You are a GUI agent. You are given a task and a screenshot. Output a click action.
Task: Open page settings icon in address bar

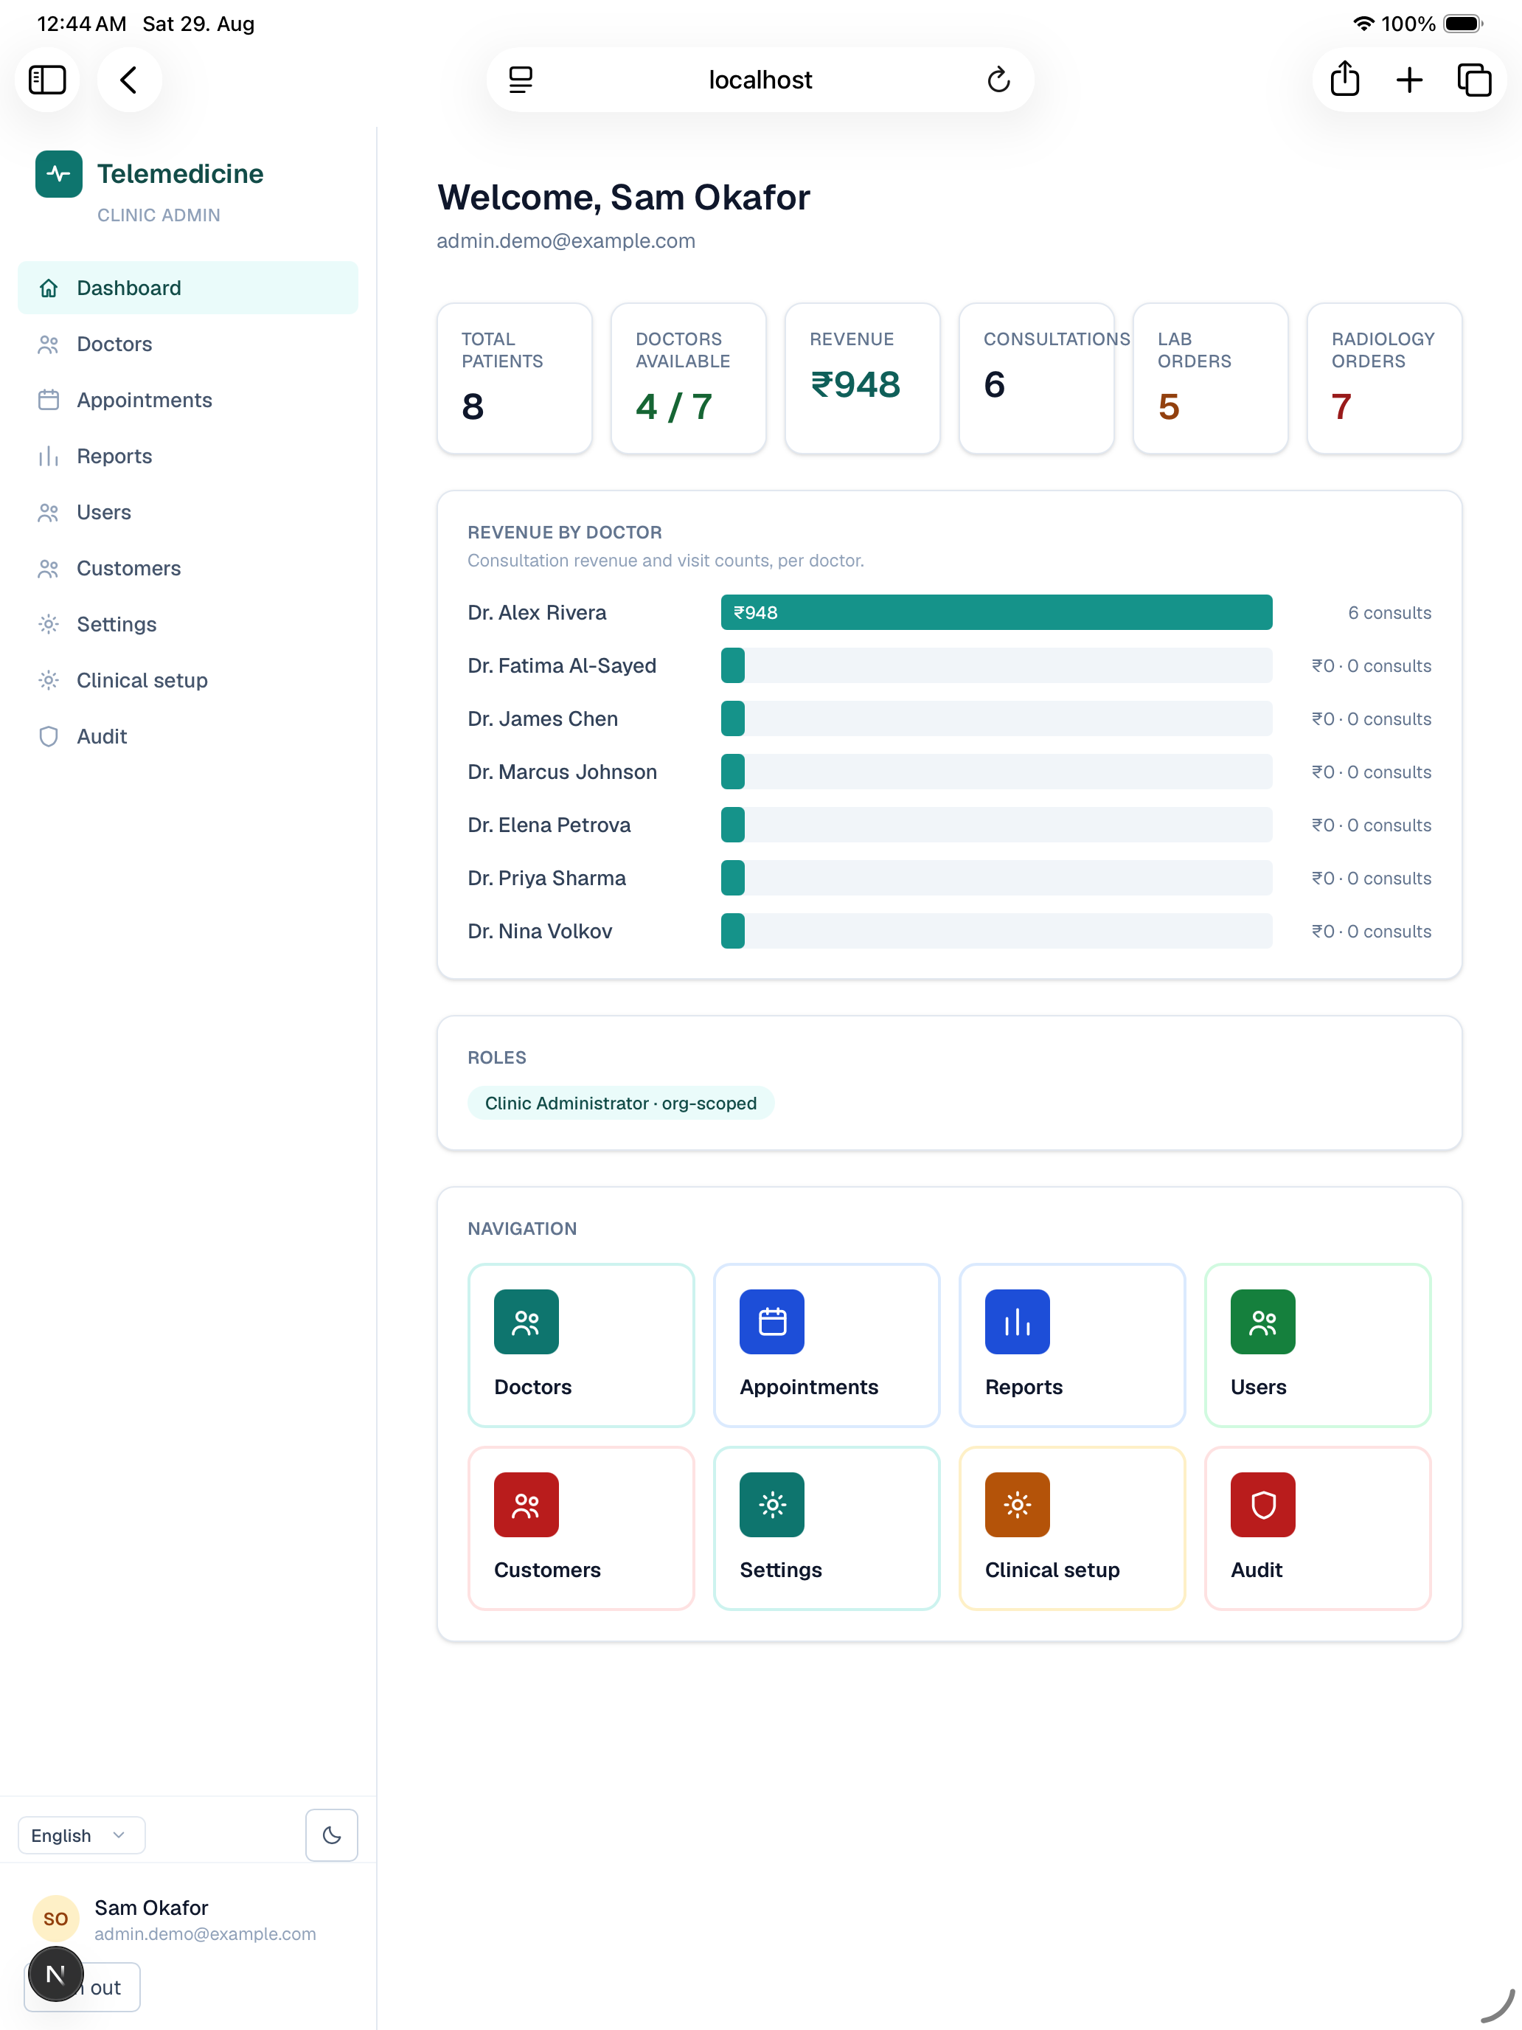point(520,80)
